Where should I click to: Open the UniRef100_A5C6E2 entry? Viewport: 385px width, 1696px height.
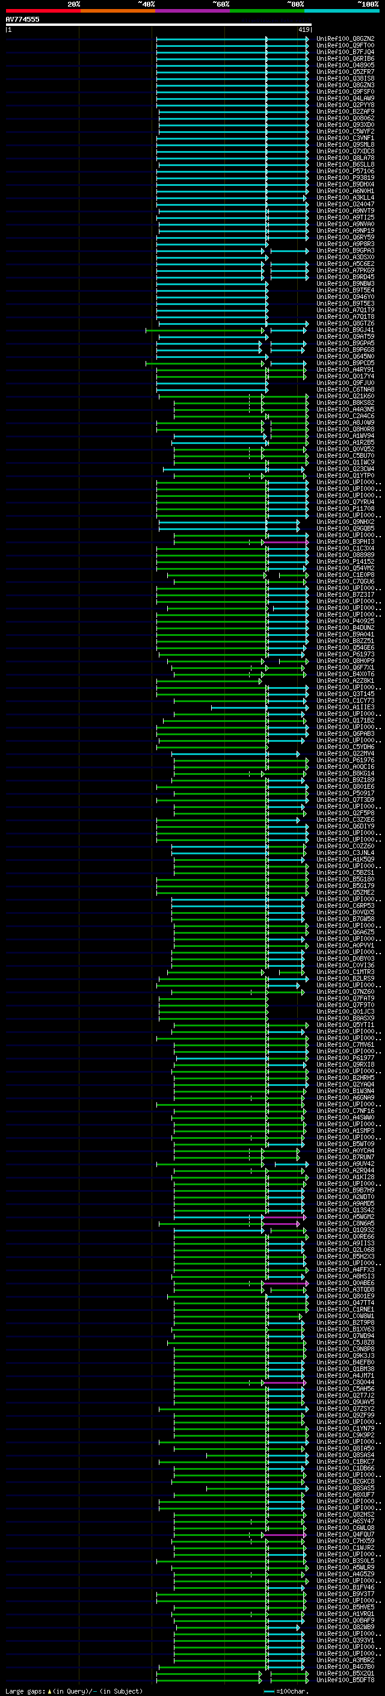point(345,264)
